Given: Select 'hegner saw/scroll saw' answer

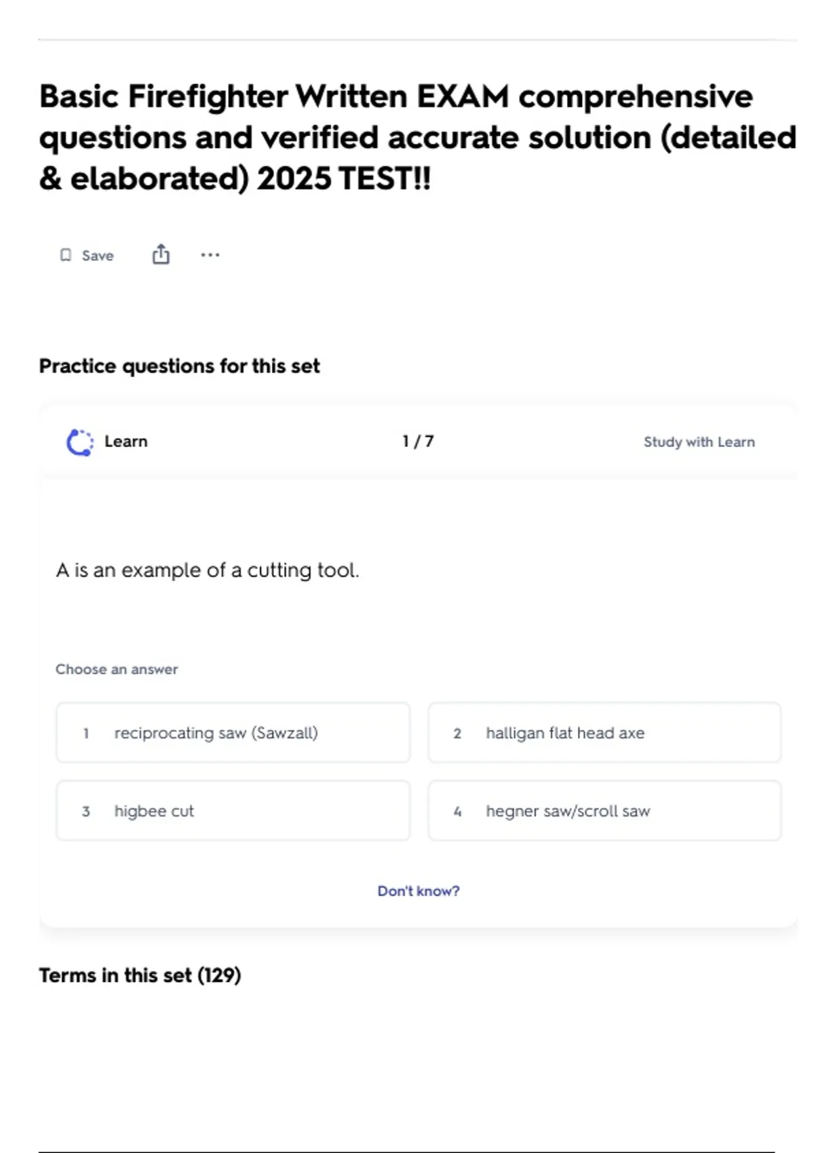Looking at the screenshot, I should [x=604, y=811].
